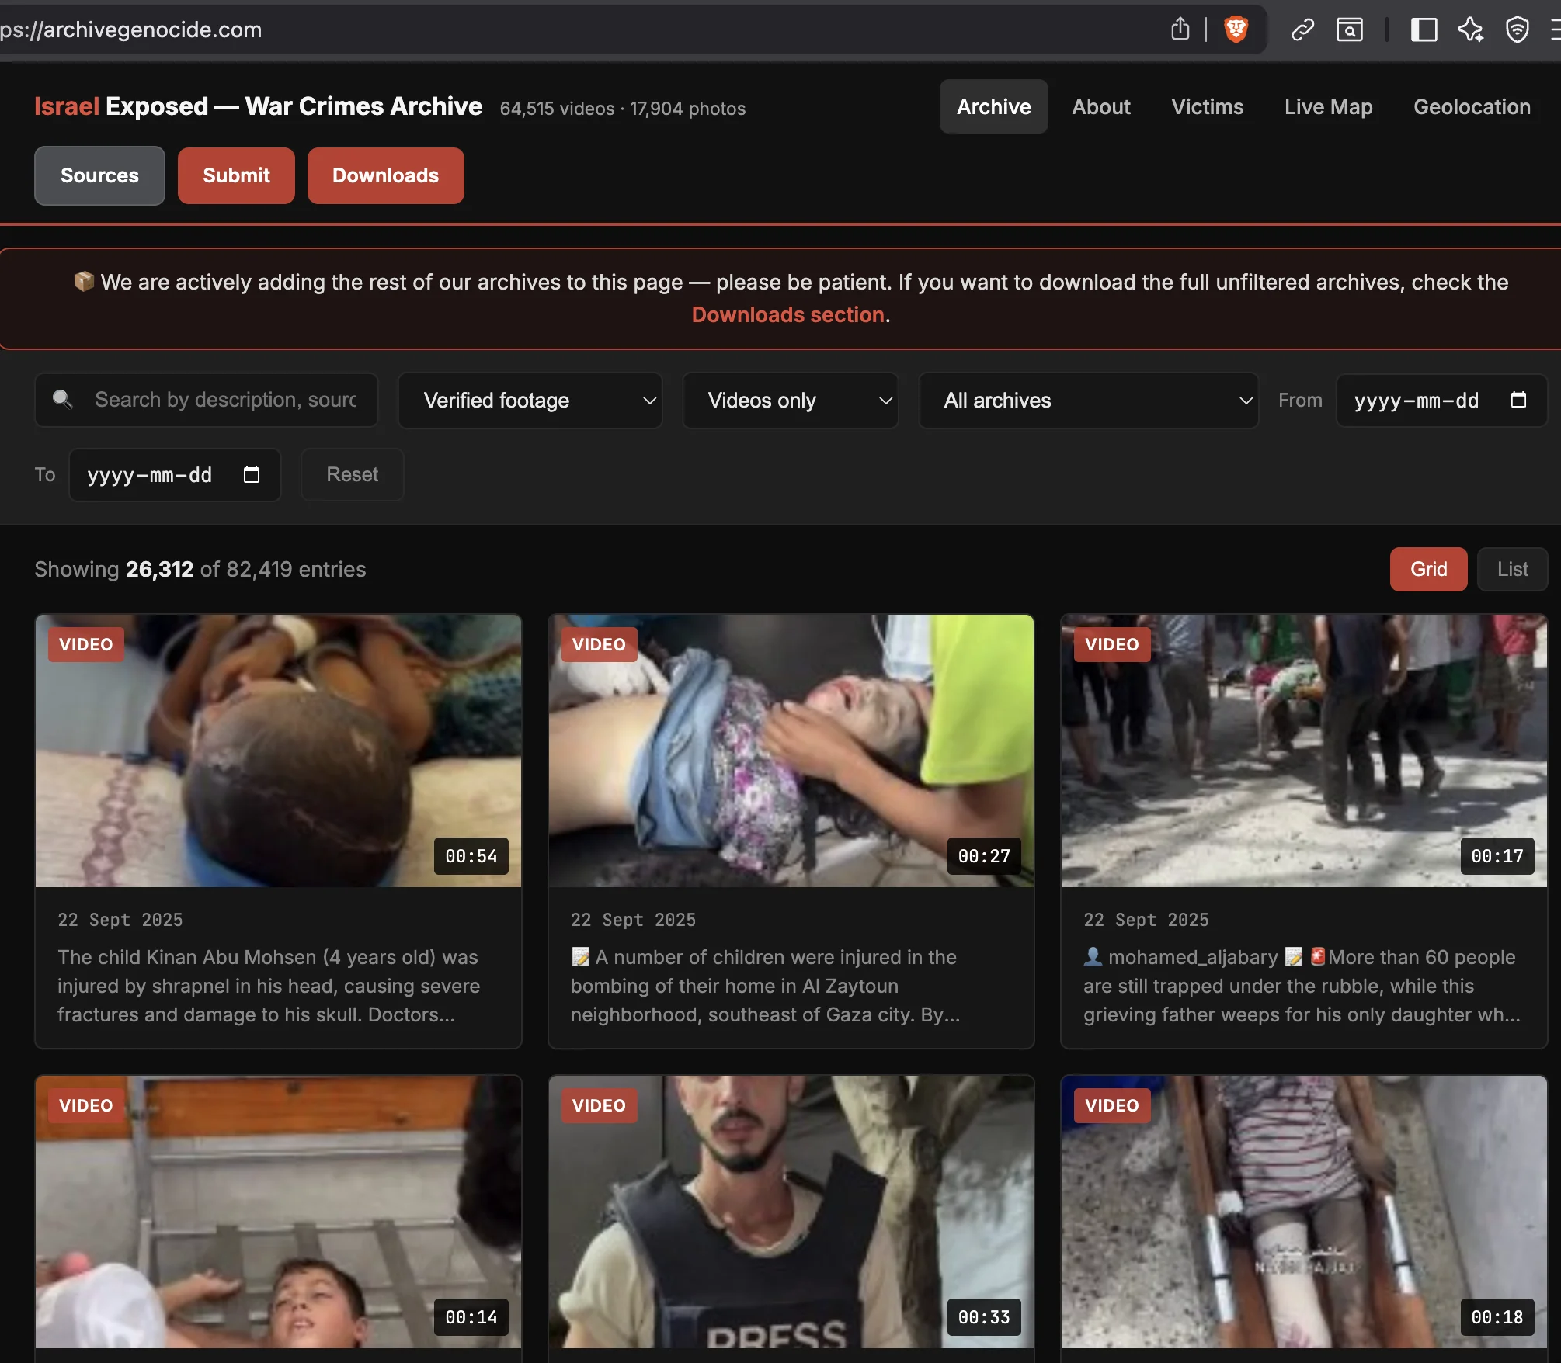Open the 00:18 stretcher video thumbnail

pyautogui.click(x=1304, y=1212)
